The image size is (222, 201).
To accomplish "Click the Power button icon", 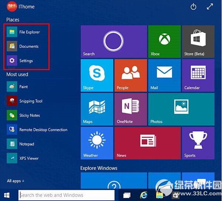I will coord(193,7).
